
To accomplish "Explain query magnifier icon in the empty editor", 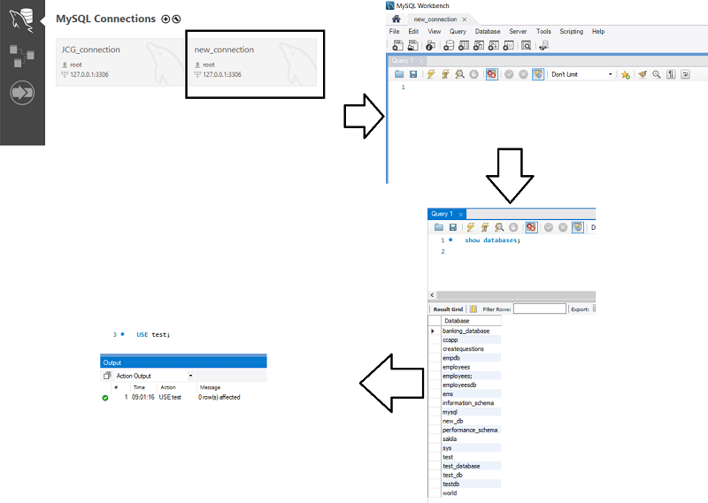I will pos(459,74).
